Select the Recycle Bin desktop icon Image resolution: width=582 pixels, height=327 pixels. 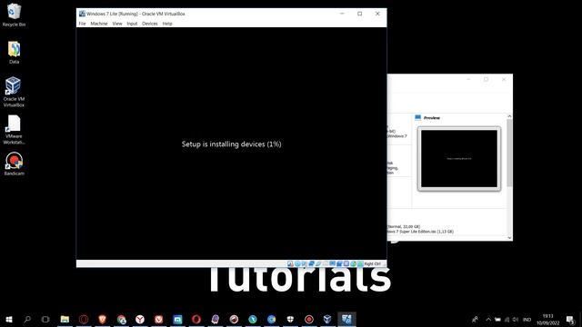click(x=14, y=15)
